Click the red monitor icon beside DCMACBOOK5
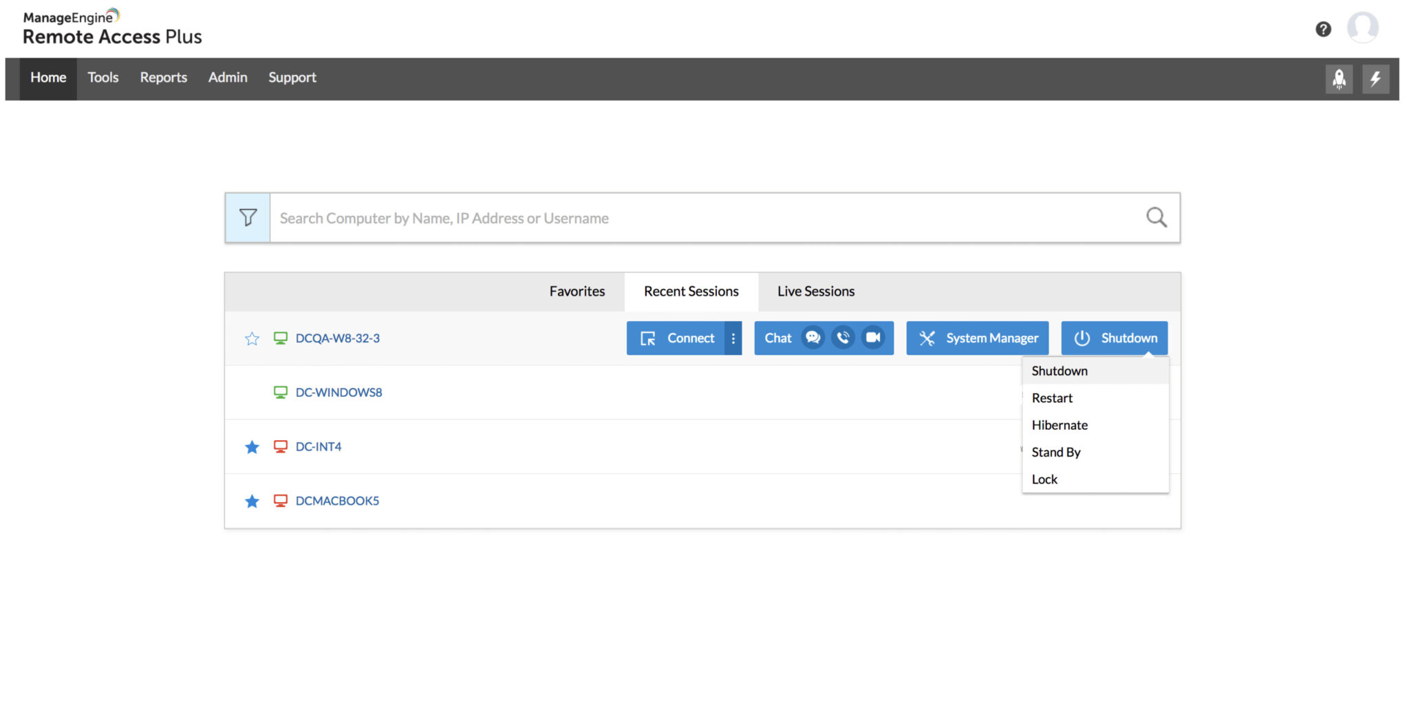Screen dimensions: 1409x718 (280, 501)
